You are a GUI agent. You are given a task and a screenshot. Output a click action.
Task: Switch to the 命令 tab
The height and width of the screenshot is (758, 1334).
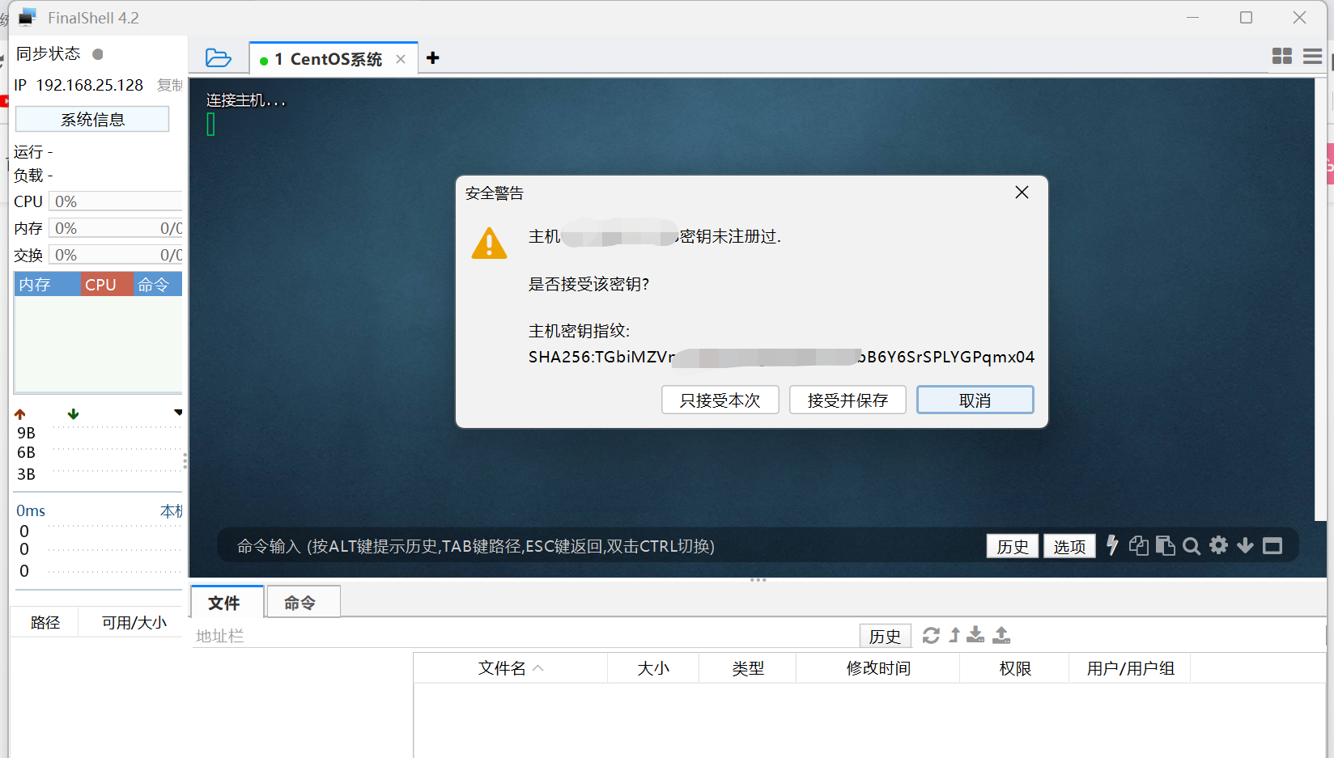(301, 602)
